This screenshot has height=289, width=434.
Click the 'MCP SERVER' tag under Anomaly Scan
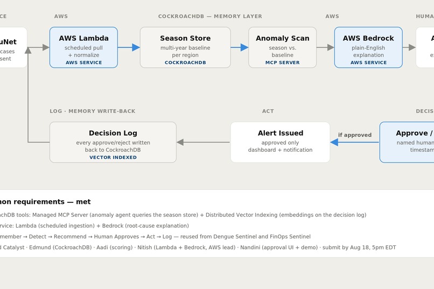coord(282,62)
